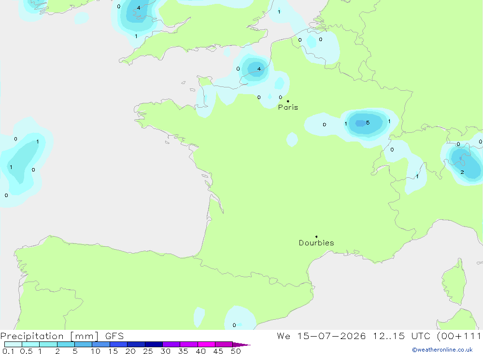Screen dimensions: 483x354
Task: Click the Corsica island on the map
Action: click(x=455, y=282)
